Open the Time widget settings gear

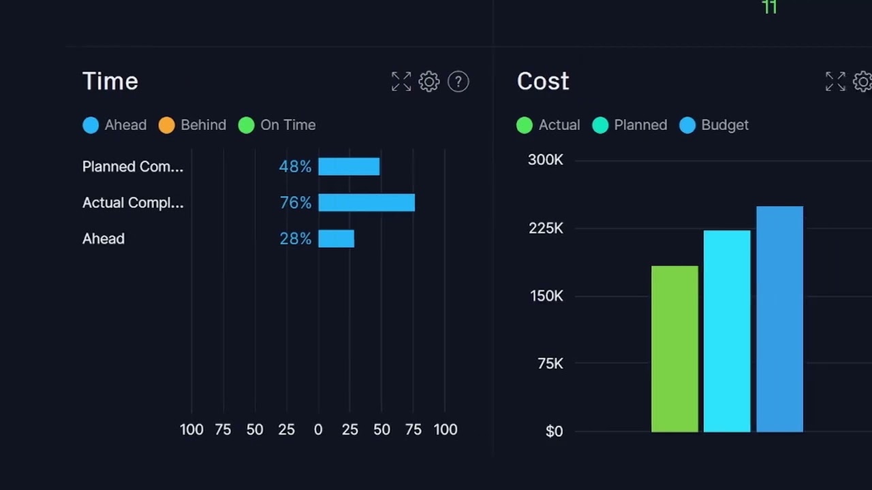[x=429, y=82]
